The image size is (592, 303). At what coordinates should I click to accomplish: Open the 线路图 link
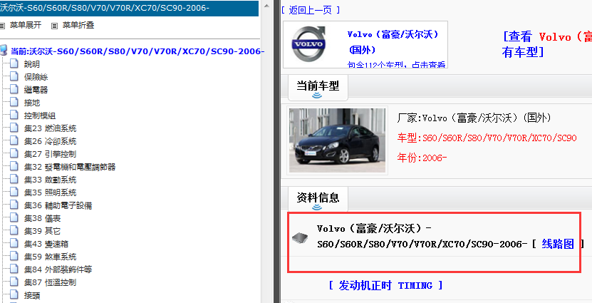click(558, 244)
